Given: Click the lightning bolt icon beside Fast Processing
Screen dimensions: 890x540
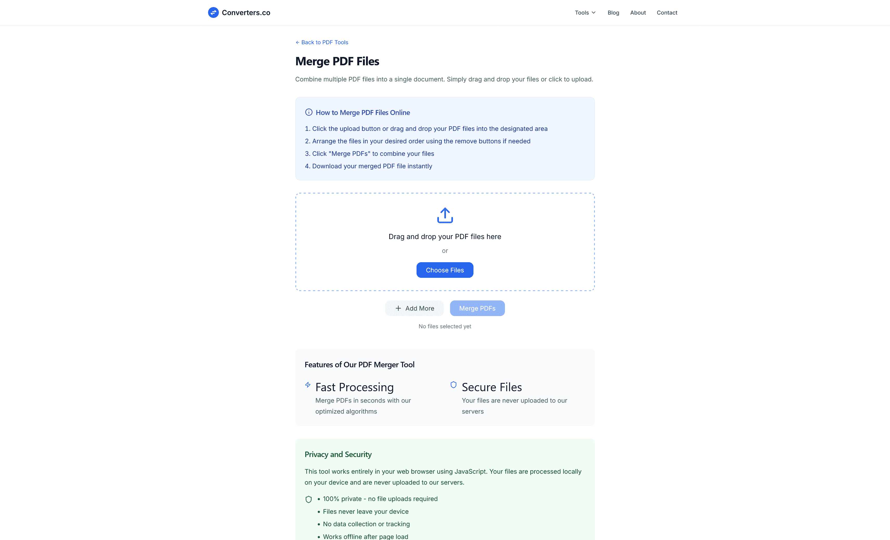Looking at the screenshot, I should click(x=308, y=384).
